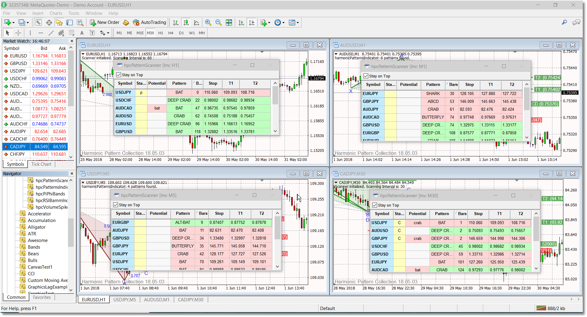Click the New Chart toolbar icon
Screen dimensions: 587x317
(x=7, y=22)
